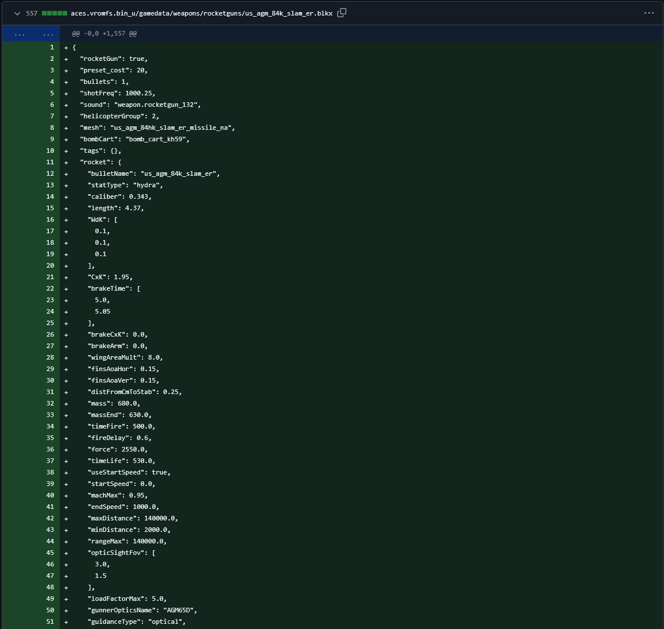Select line number 1

pyautogui.click(x=52, y=48)
